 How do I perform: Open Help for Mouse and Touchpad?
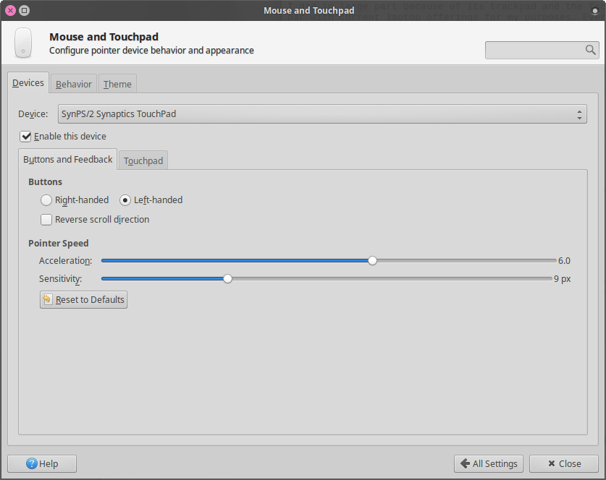[42, 463]
